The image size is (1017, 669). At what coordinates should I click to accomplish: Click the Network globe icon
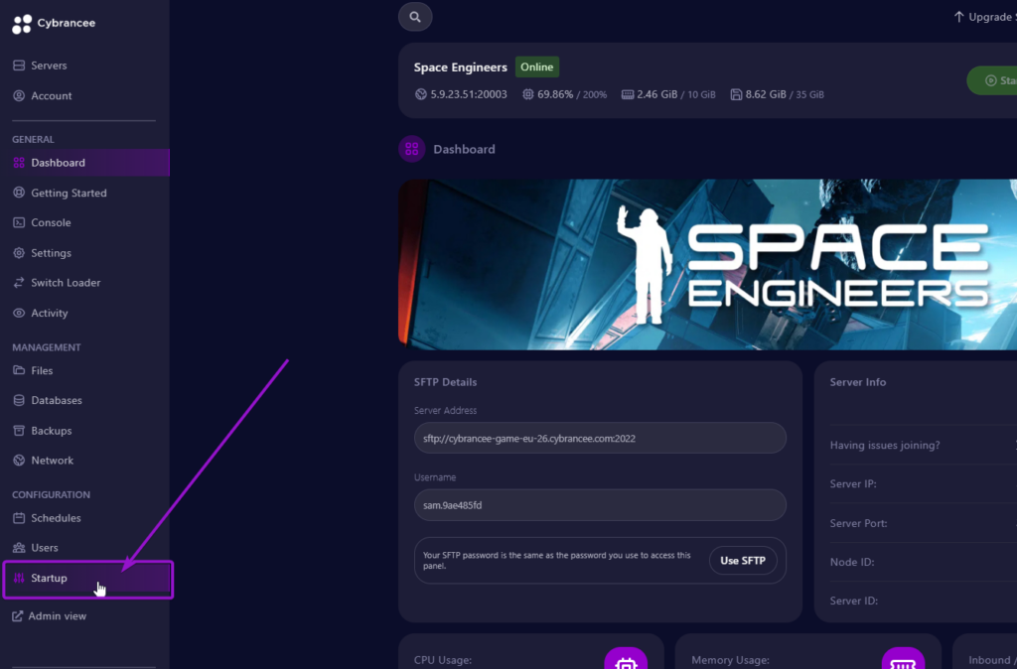(19, 461)
